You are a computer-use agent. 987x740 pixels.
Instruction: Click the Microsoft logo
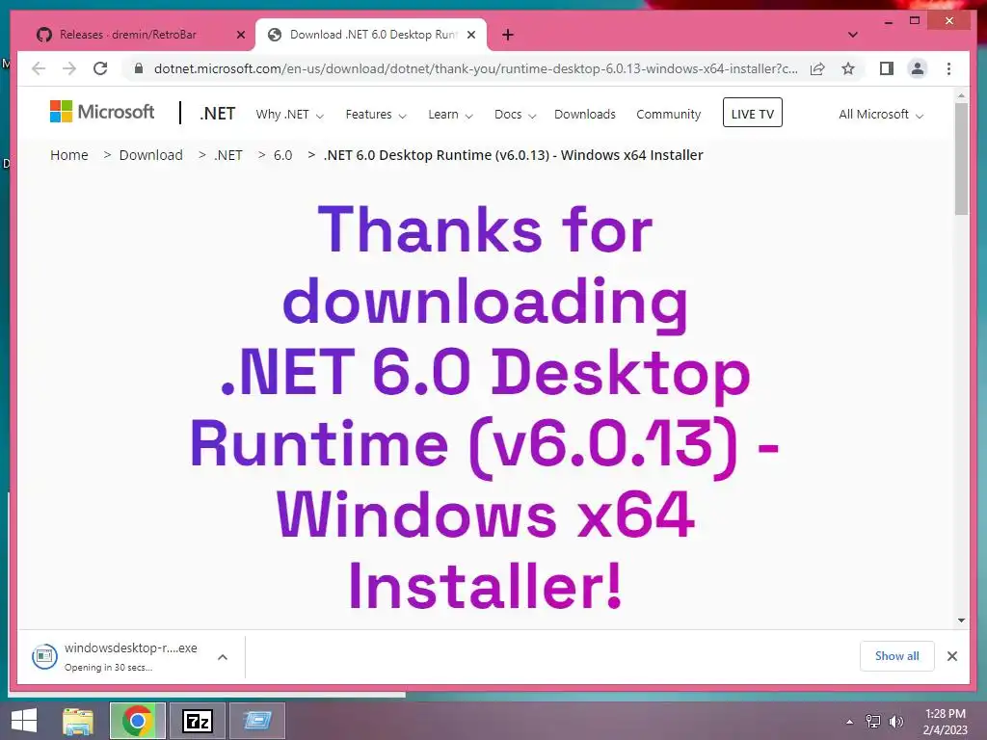102,112
